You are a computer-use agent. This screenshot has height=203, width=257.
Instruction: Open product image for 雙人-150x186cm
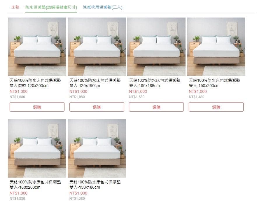coord(97,148)
